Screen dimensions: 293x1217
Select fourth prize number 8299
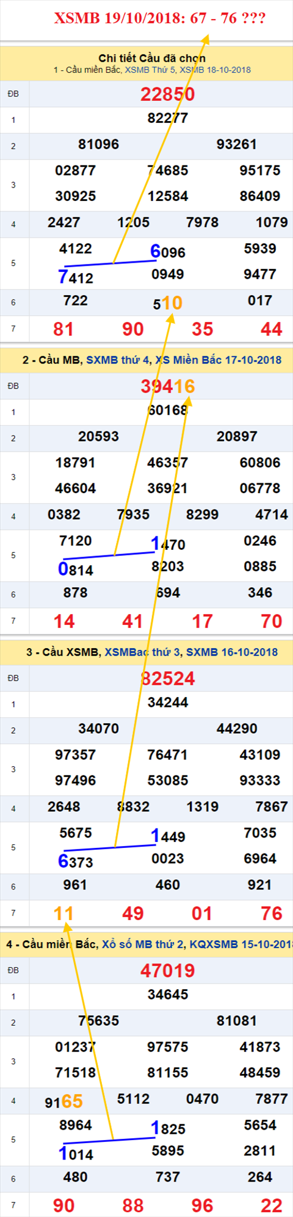(203, 514)
